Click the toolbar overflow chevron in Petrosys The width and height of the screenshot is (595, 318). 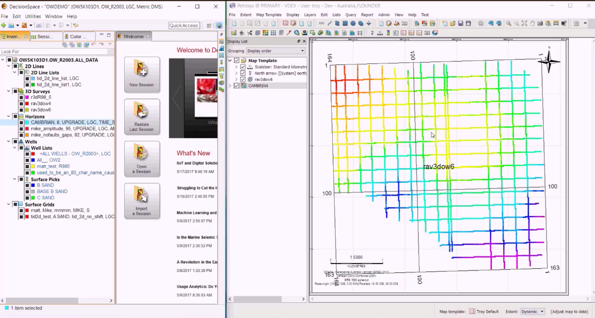[x=585, y=23]
